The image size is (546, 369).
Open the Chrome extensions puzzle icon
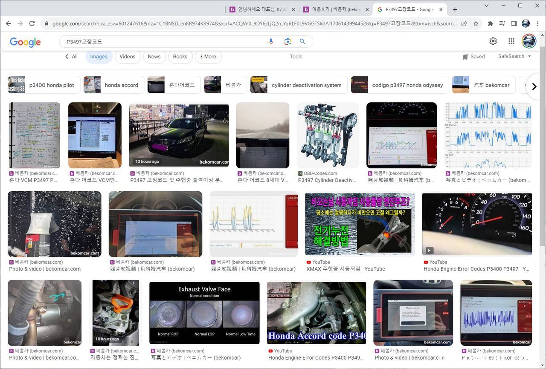[x=491, y=23]
